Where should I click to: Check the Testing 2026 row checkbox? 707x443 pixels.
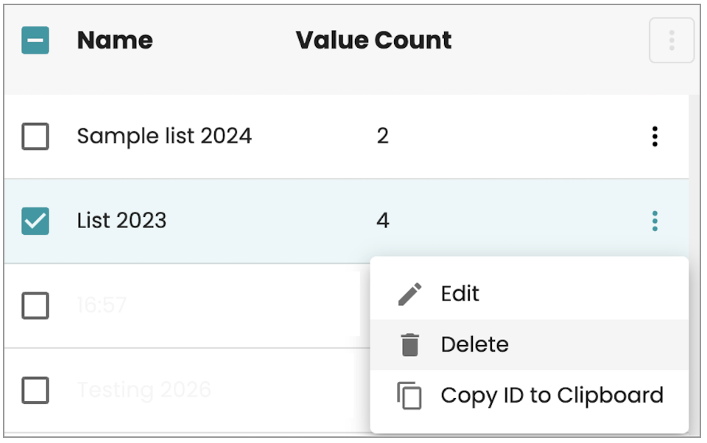point(35,389)
